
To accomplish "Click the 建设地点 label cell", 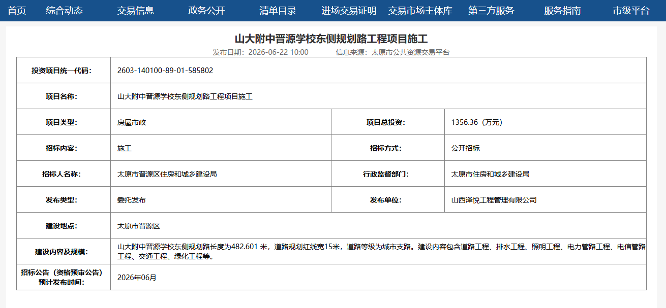I will pos(64,226).
